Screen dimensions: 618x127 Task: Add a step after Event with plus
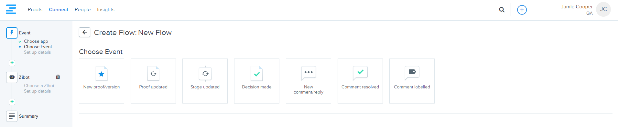[12, 63]
